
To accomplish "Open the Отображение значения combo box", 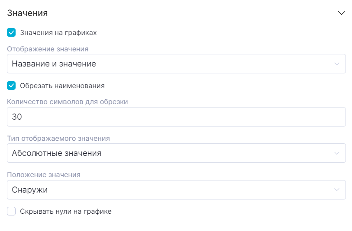I will (x=173, y=64).
